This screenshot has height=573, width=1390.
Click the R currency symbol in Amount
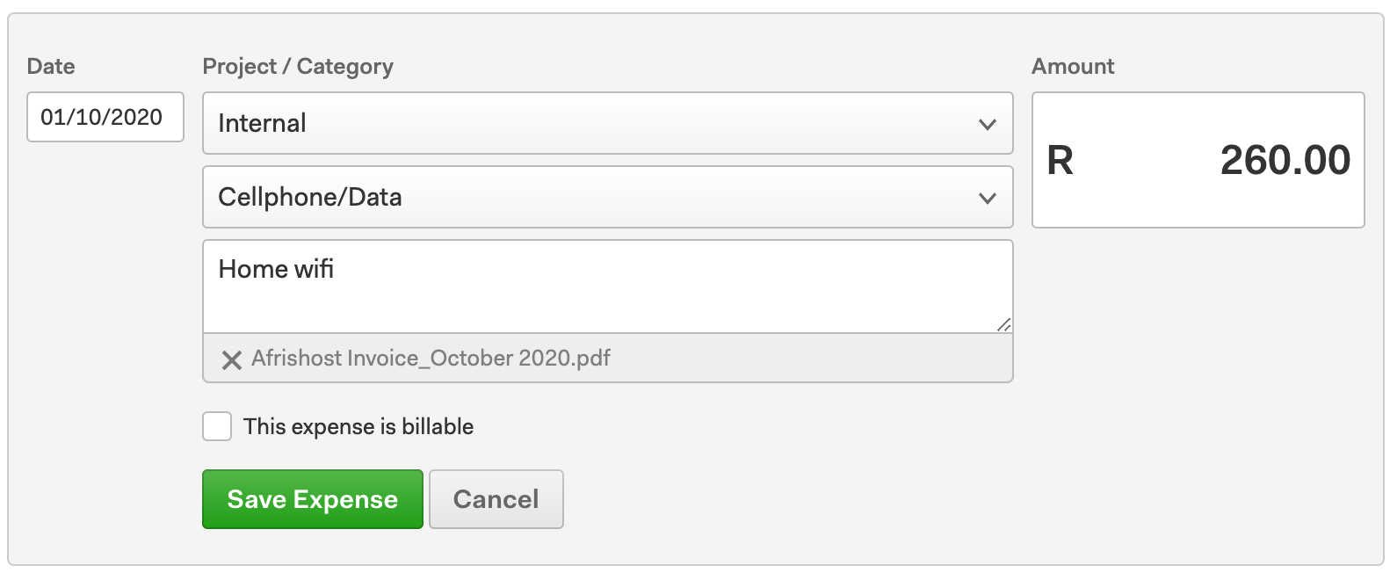[1061, 161]
